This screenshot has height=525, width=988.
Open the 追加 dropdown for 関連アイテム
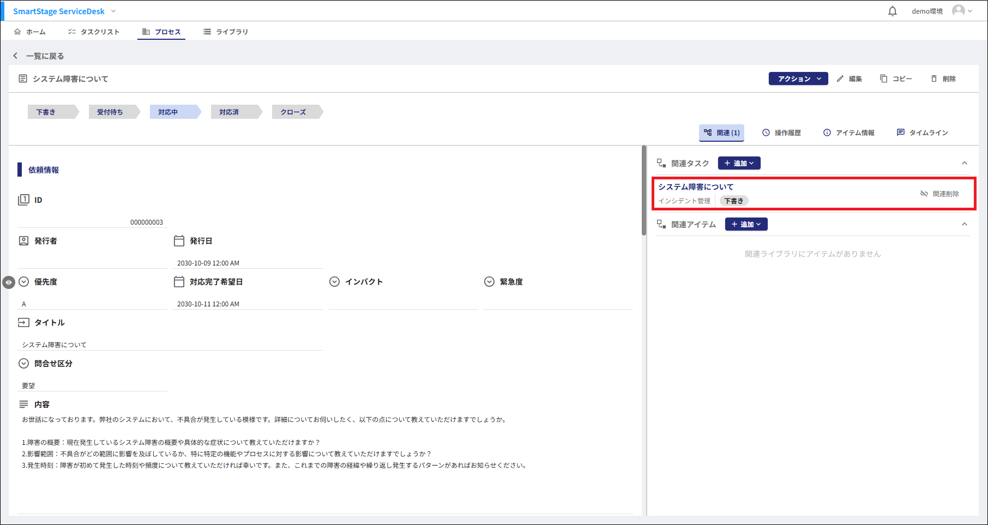pyautogui.click(x=746, y=225)
